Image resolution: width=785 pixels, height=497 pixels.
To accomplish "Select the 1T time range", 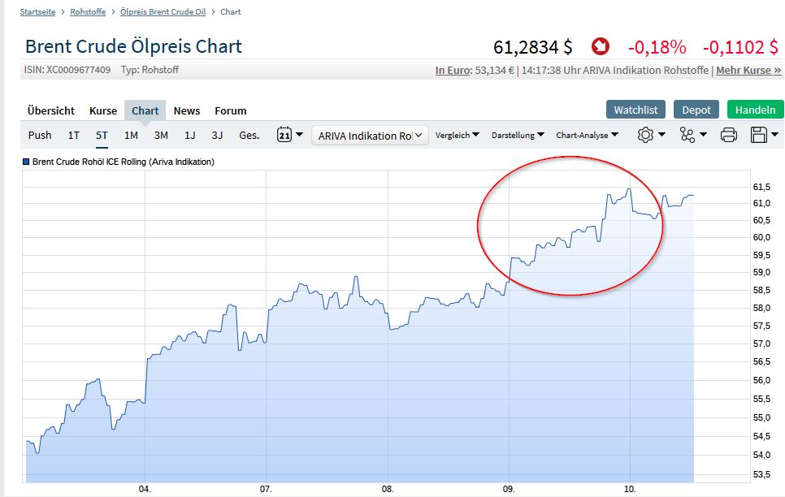I will tap(74, 136).
